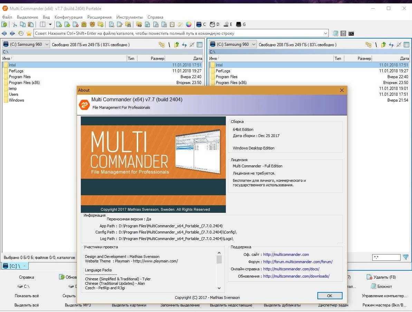412x312 pixels.
Task: Open left panel drive dropdown Samsung 960
Action: pos(26,44)
